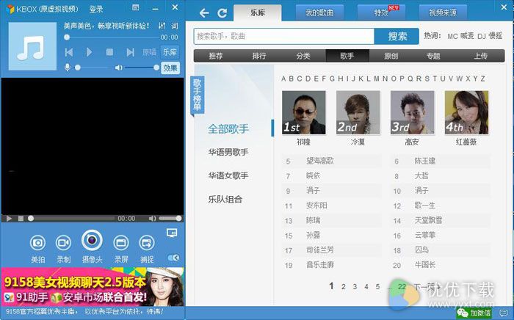This screenshot has height=320, width=514.
Task: Open the KBOX skin menu icon in title bar
Action: [135, 7]
